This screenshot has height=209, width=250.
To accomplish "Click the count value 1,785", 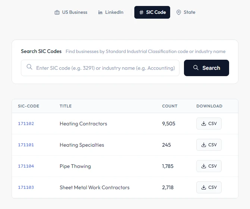I will pyautogui.click(x=168, y=166).
